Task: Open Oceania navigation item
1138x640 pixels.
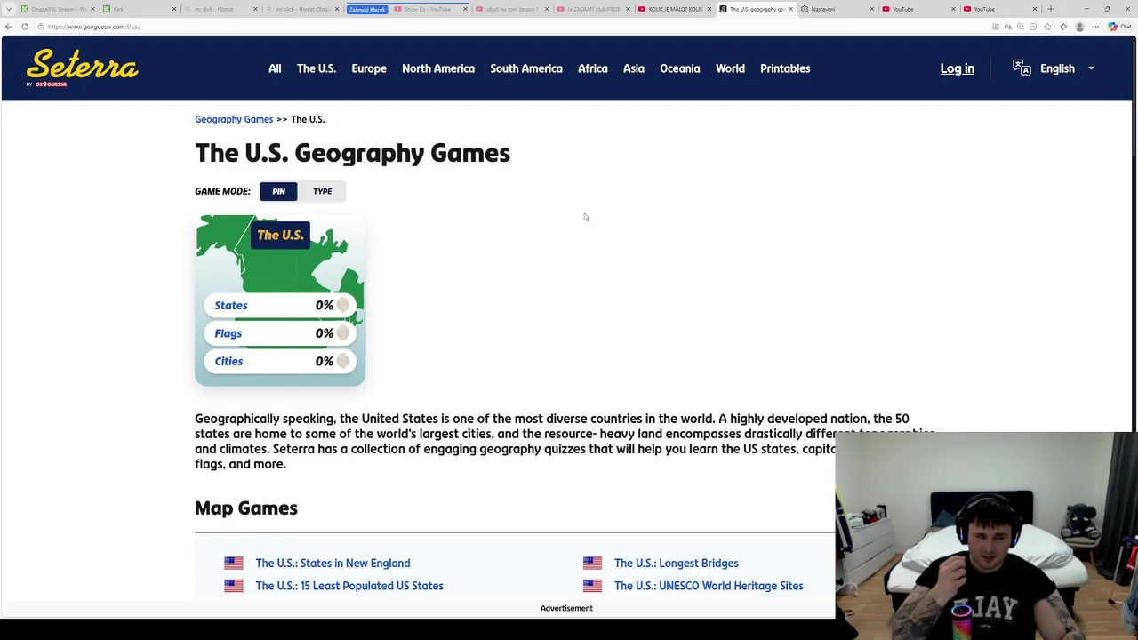Action: (680, 68)
